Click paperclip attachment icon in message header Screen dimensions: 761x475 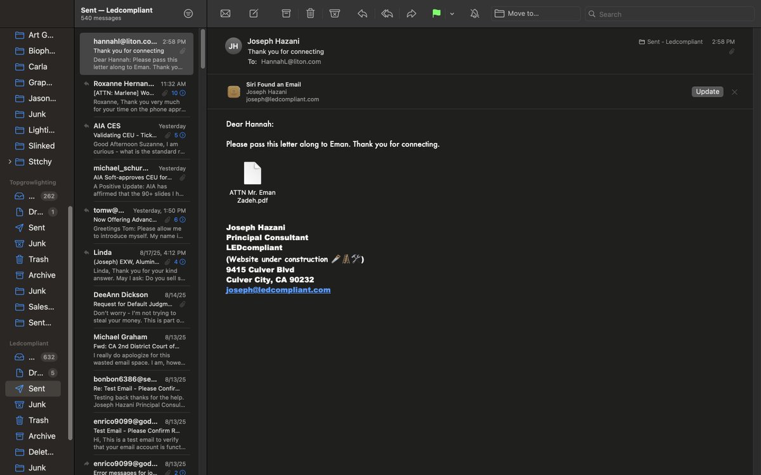[x=731, y=51]
